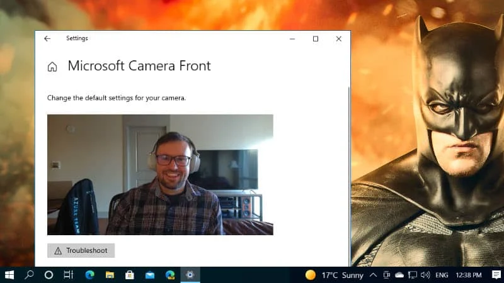Open Mail app from taskbar
The height and width of the screenshot is (283, 504).
(x=150, y=275)
